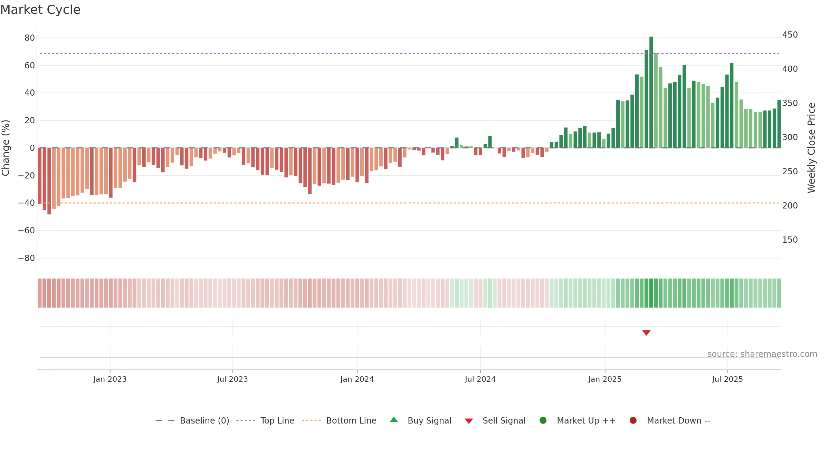Click the red Sell Signal triangle in the legend
This screenshot has width=829, height=466.
[x=469, y=421]
